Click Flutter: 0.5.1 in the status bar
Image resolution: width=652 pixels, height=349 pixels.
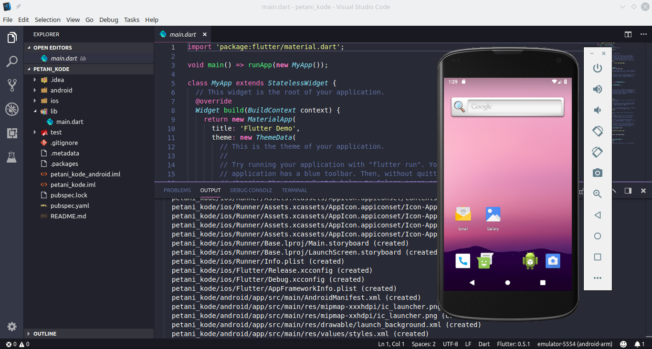513,344
